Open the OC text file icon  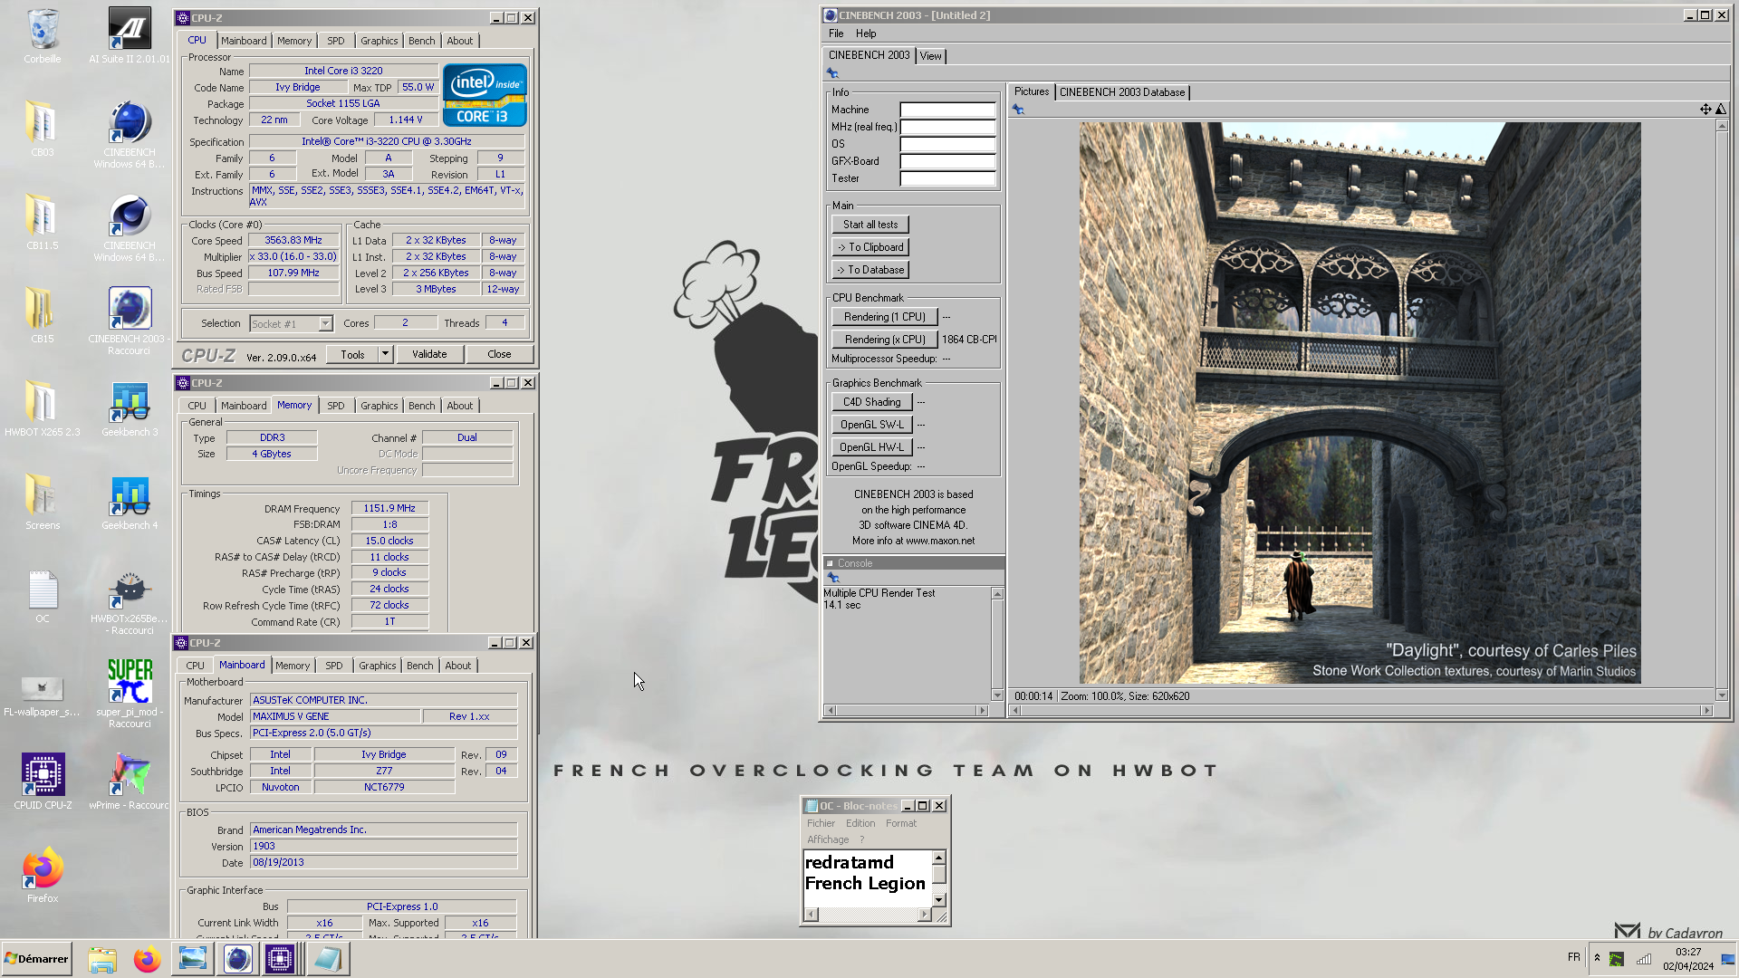tap(43, 595)
